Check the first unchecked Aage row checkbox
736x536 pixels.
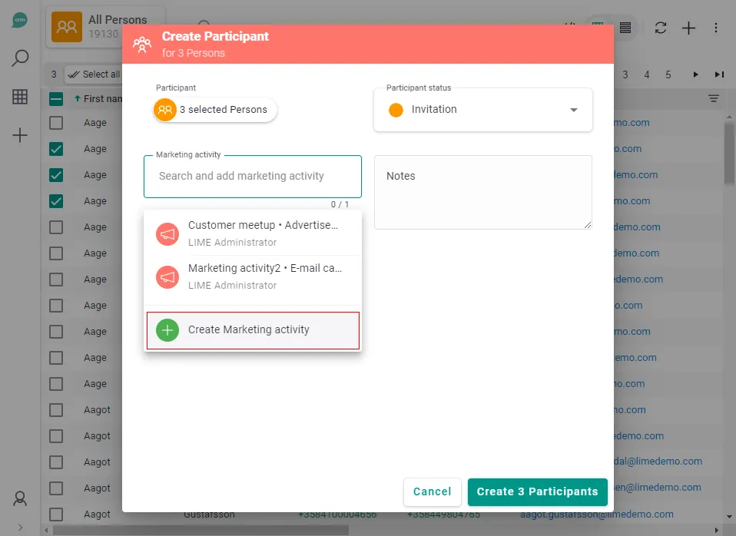coord(56,123)
